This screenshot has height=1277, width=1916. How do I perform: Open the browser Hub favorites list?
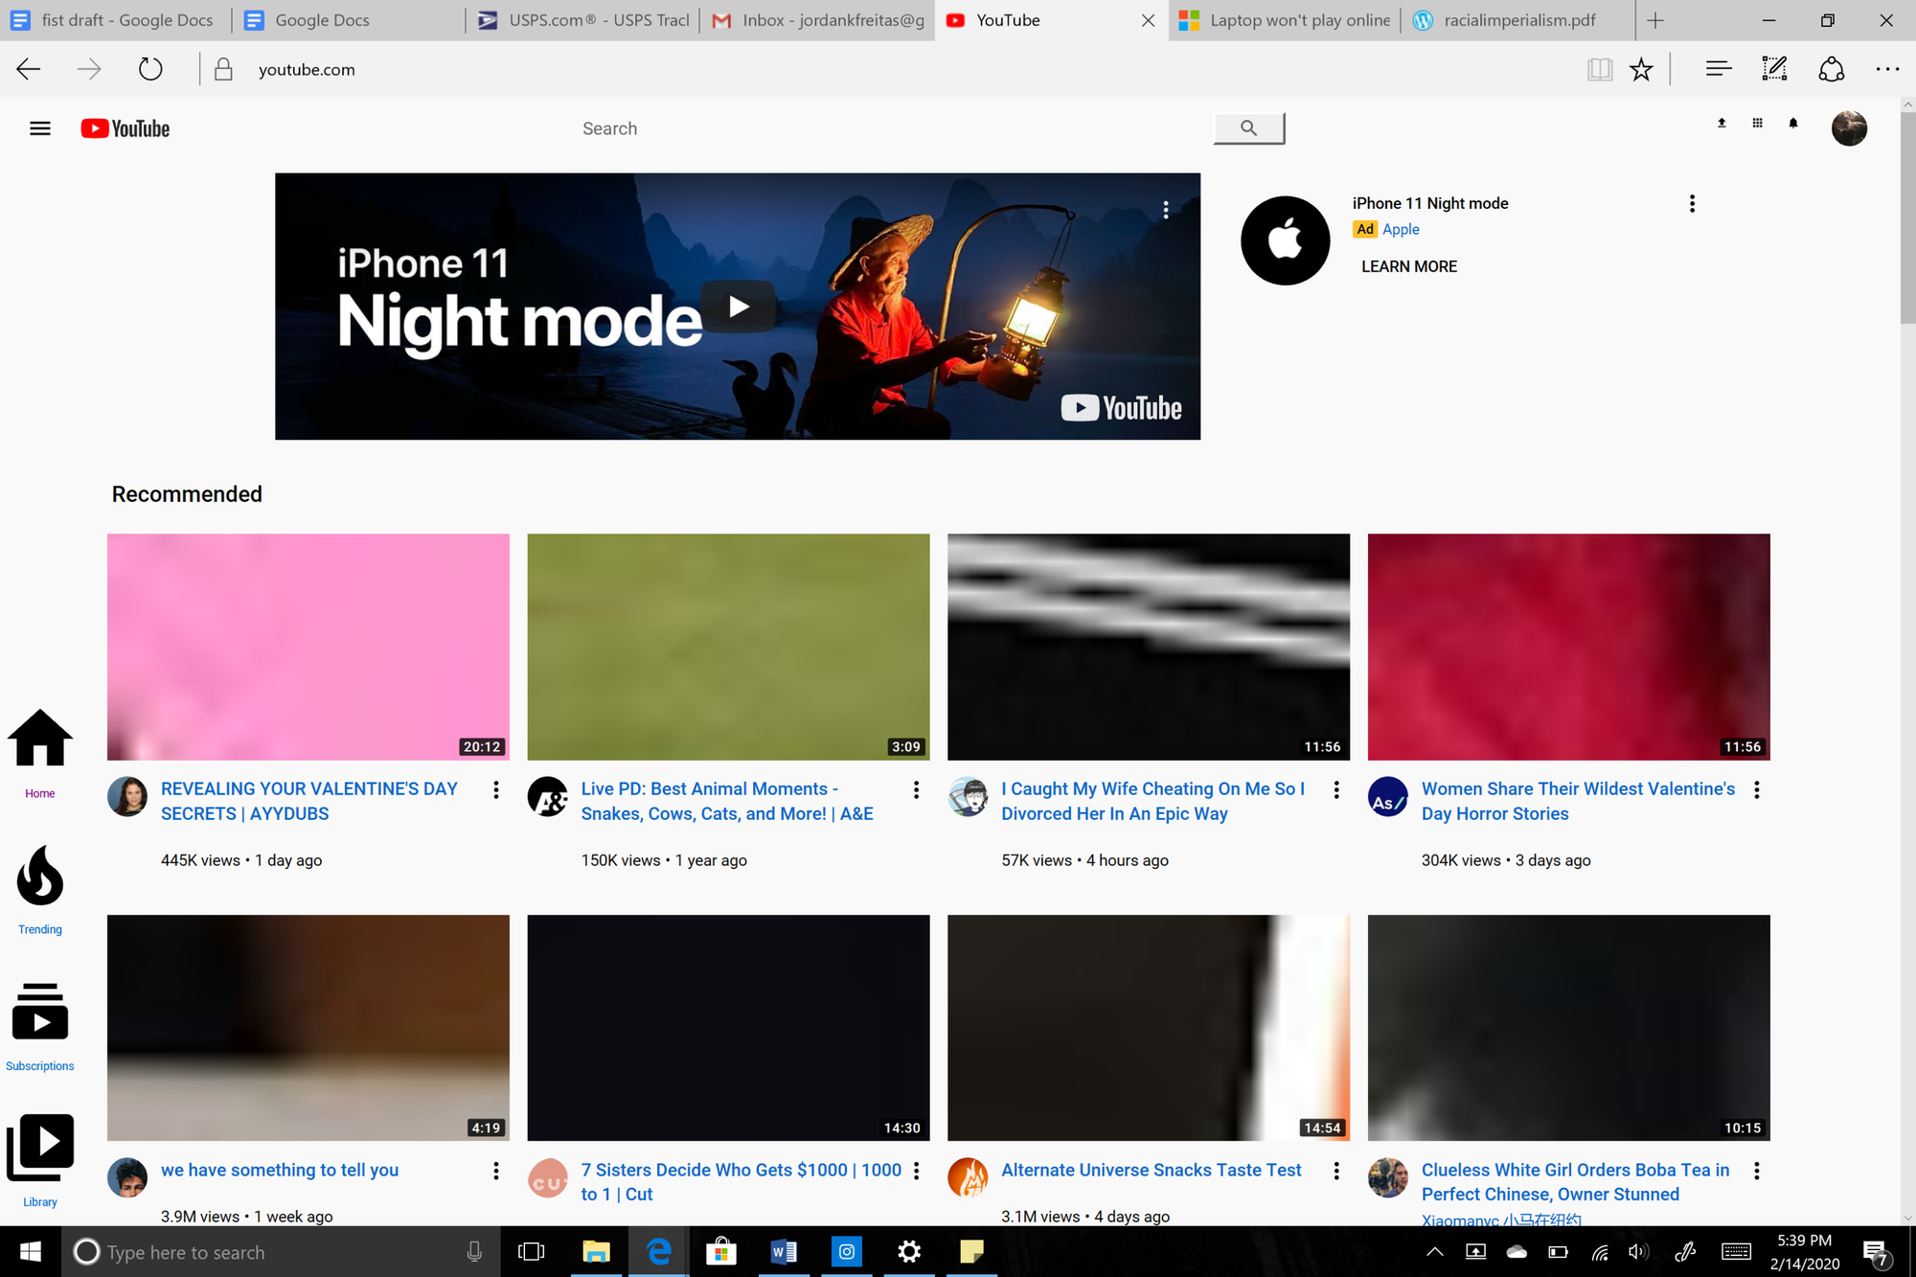click(x=1718, y=69)
